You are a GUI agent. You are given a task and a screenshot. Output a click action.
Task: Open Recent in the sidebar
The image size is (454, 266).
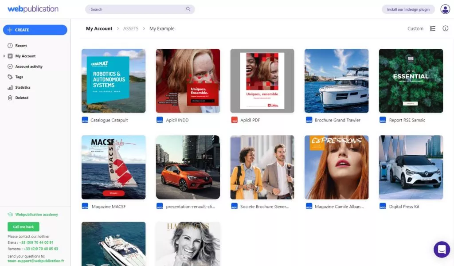[x=21, y=46]
